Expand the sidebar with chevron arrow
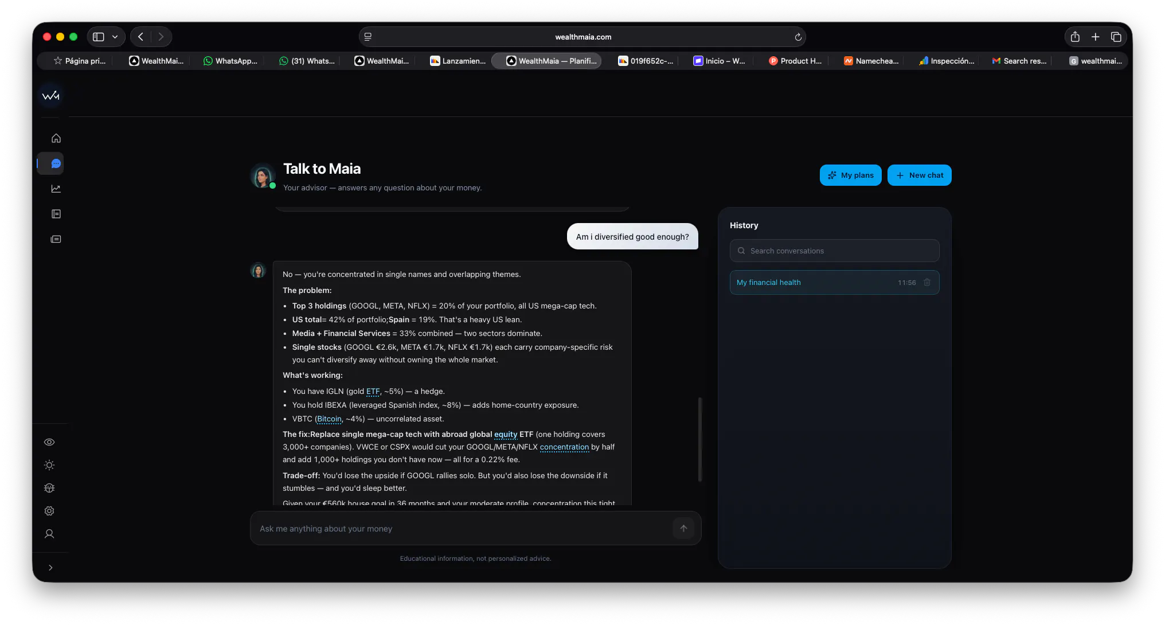Screen dimensions: 1165x625 tap(50, 568)
